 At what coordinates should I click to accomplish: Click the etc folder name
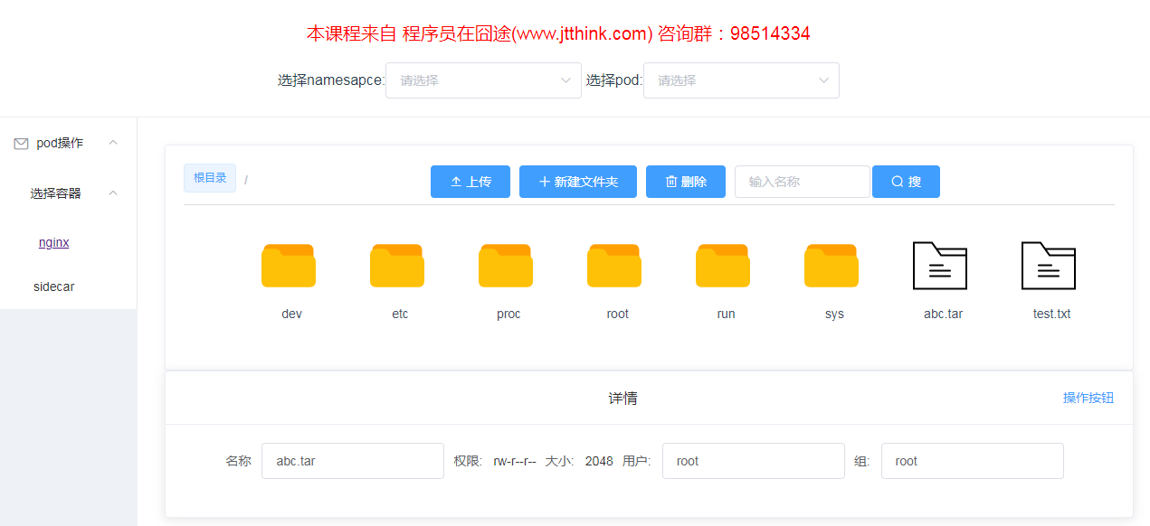pos(400,315)
